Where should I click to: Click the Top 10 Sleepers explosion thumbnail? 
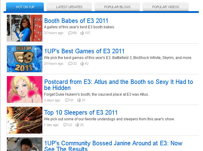point(25,120)
